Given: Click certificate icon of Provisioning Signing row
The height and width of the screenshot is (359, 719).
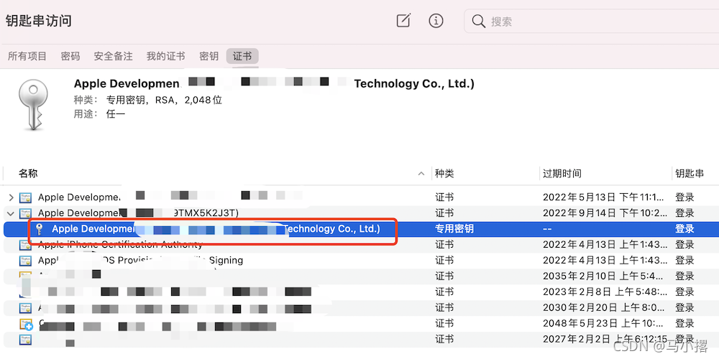Looking at the screenshot, I should click(25, 261).
